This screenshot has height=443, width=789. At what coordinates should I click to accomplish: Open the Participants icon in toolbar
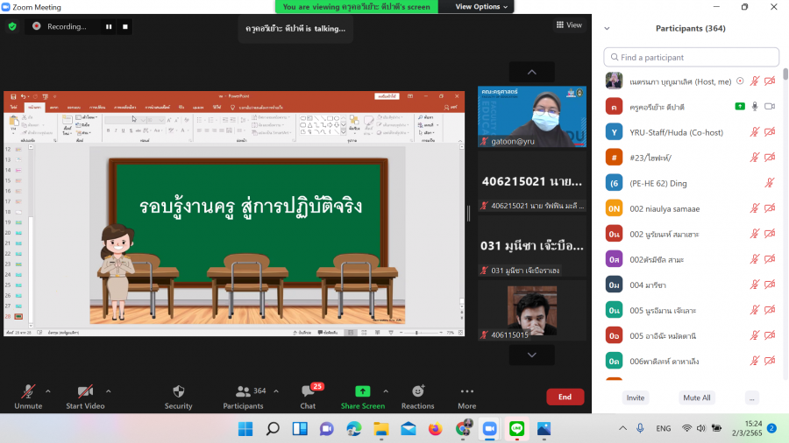[243, 391]
